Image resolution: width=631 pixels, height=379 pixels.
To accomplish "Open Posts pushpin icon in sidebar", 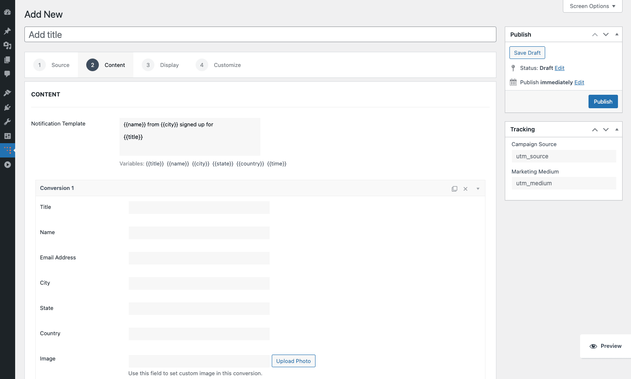I will [x=7, y=31].
